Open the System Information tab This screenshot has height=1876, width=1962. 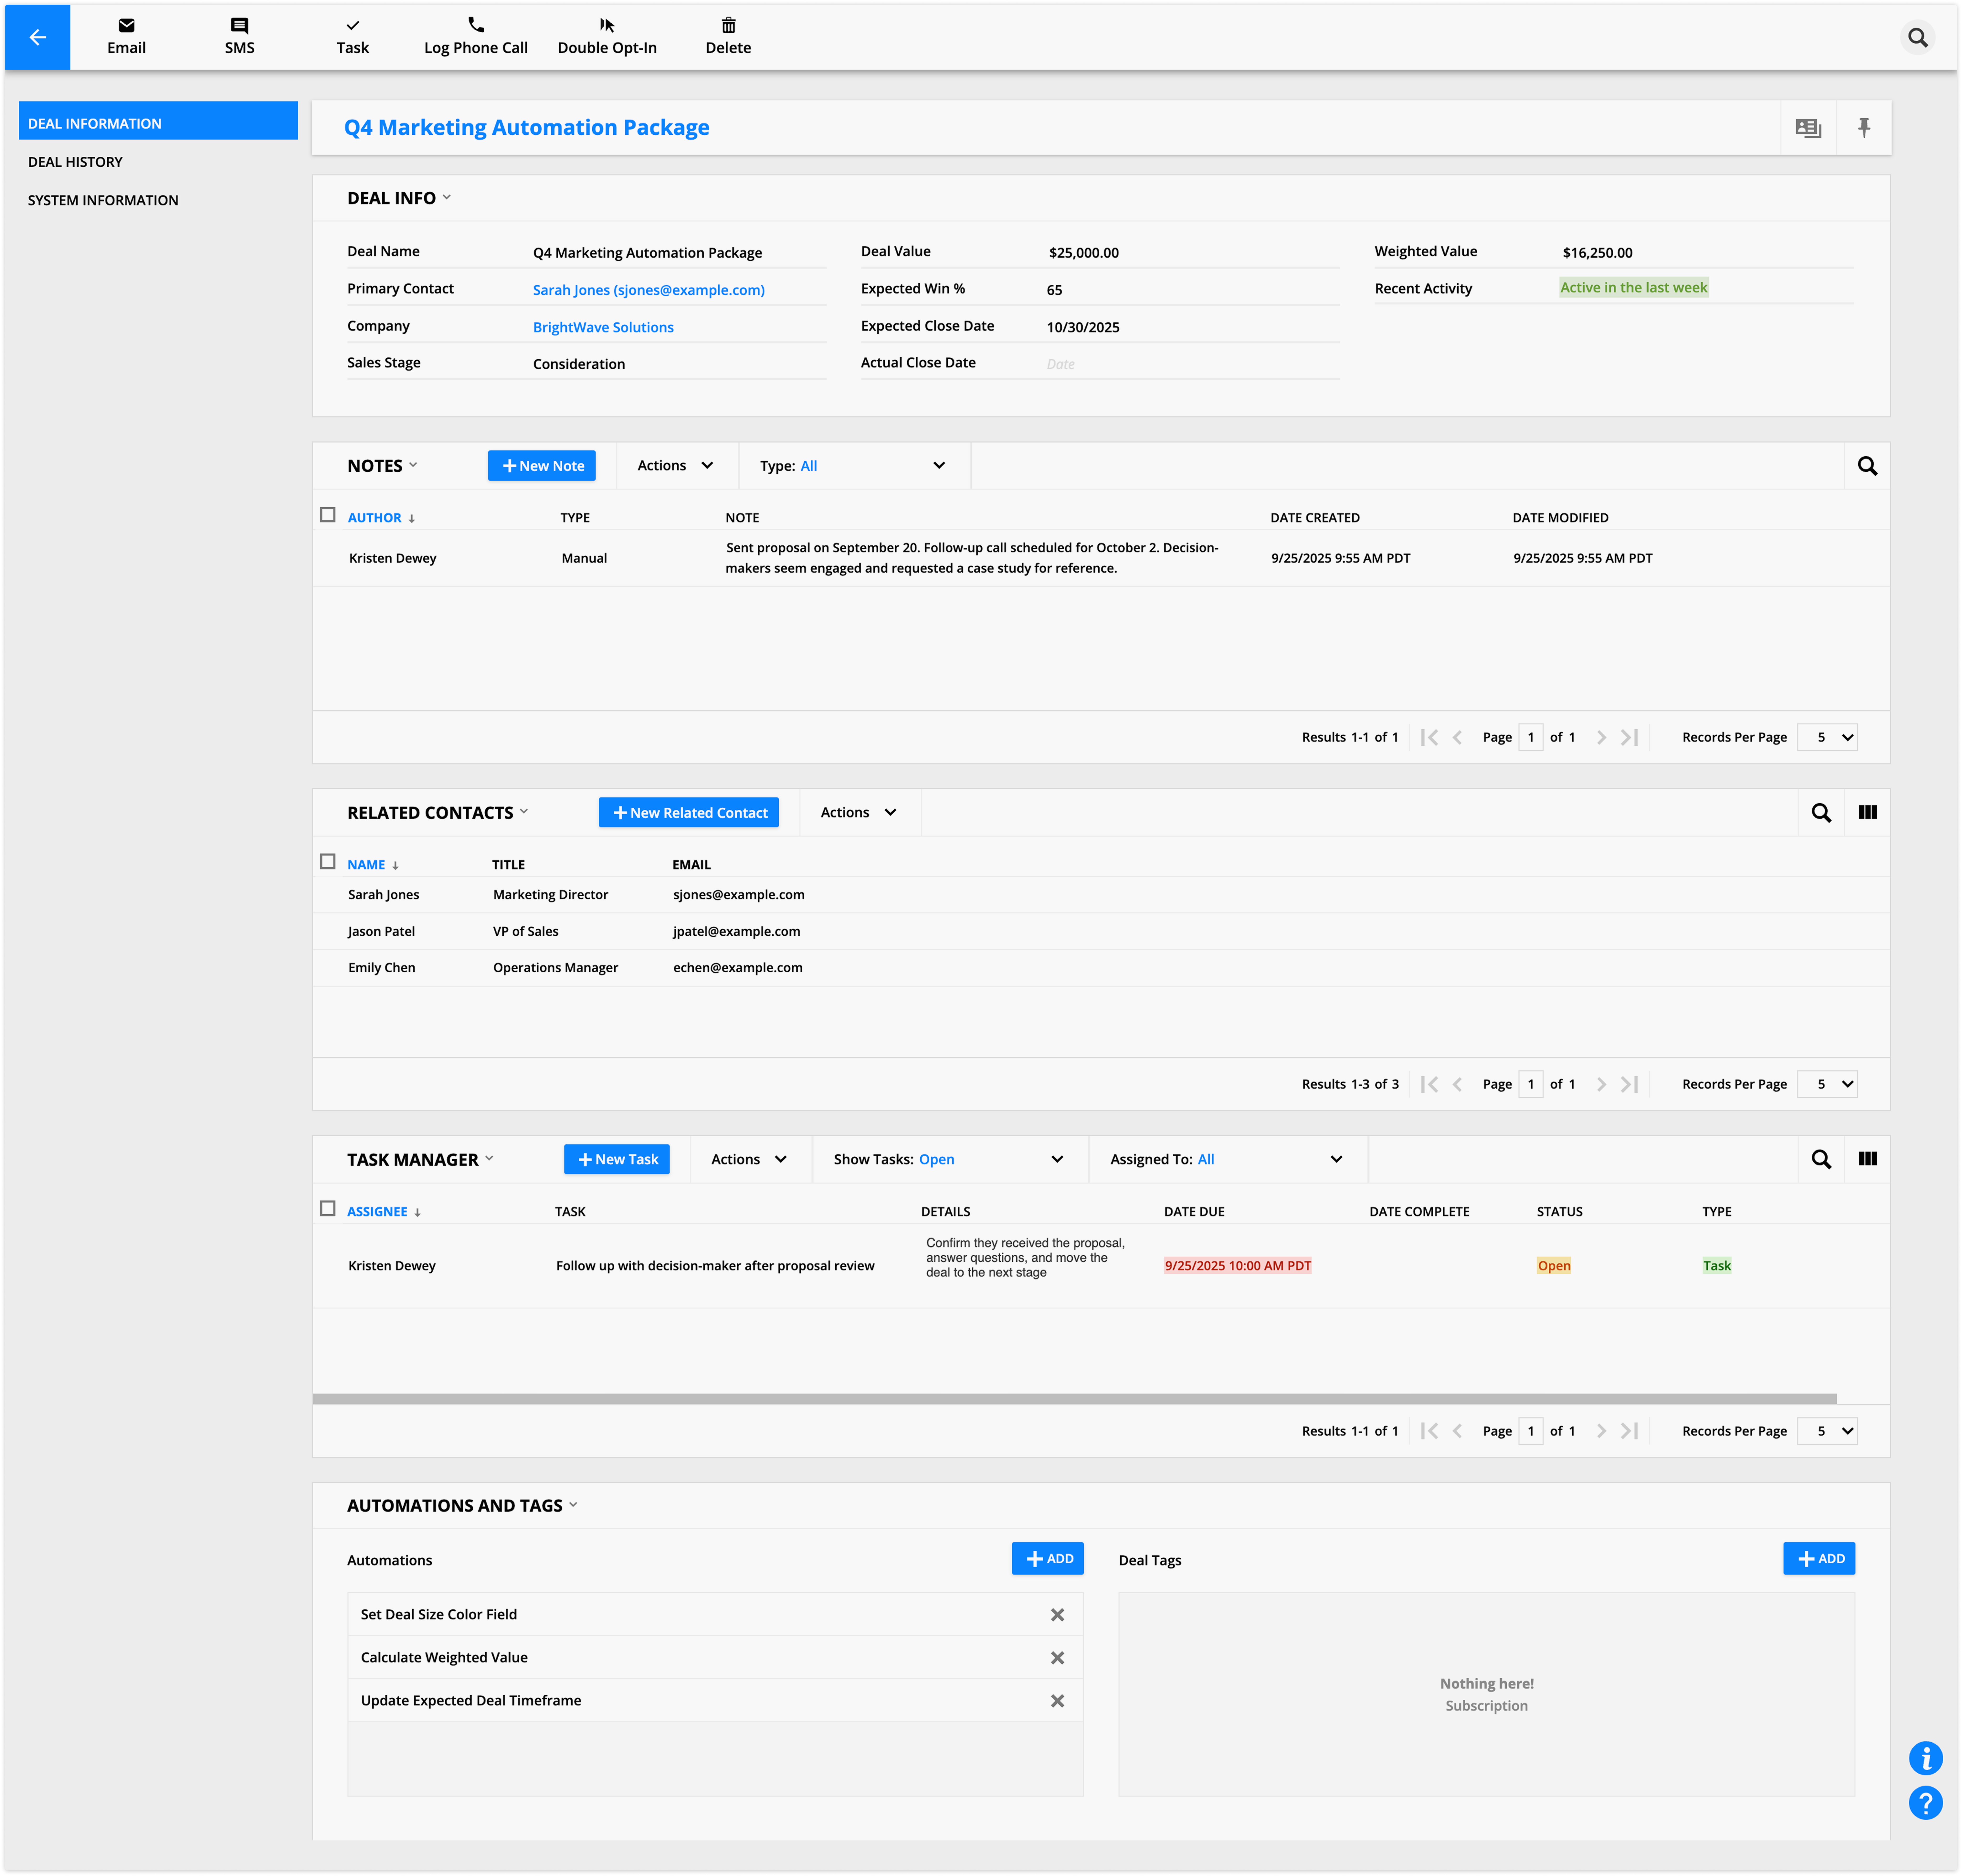103,200
